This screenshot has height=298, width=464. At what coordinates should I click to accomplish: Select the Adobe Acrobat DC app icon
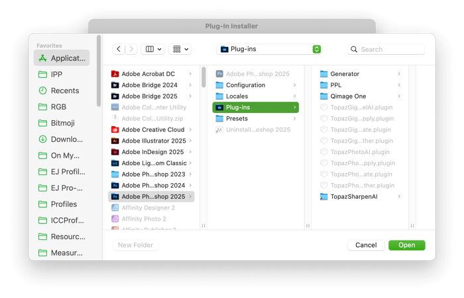[x=115, y=74]
